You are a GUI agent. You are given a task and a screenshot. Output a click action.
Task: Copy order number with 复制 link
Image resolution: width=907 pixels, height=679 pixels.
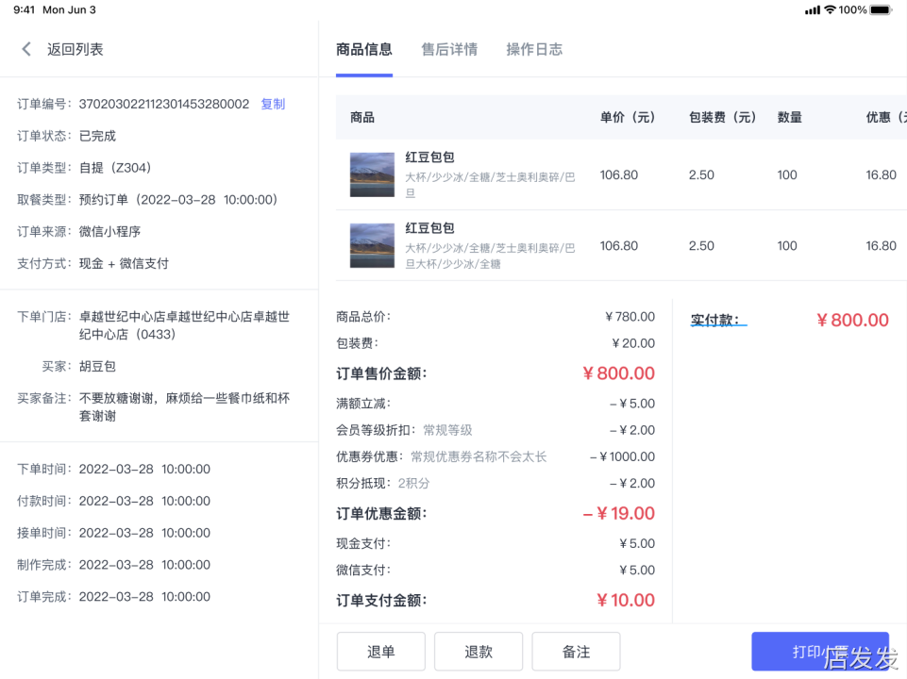pos(273,104)
